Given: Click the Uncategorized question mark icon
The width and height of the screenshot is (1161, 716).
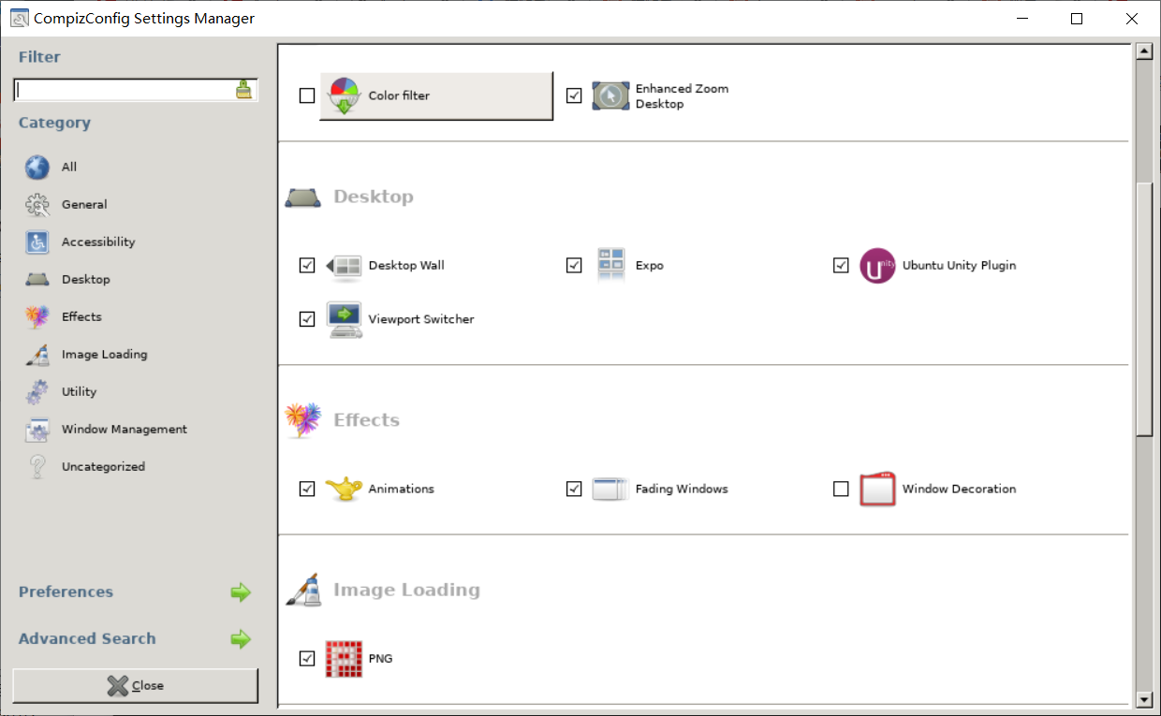Looking at the screenshot, I should pos(37,467).
